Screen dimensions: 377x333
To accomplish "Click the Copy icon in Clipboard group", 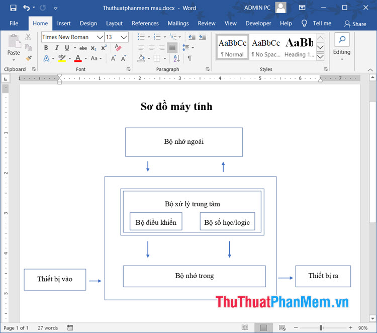I will point(28,48).
